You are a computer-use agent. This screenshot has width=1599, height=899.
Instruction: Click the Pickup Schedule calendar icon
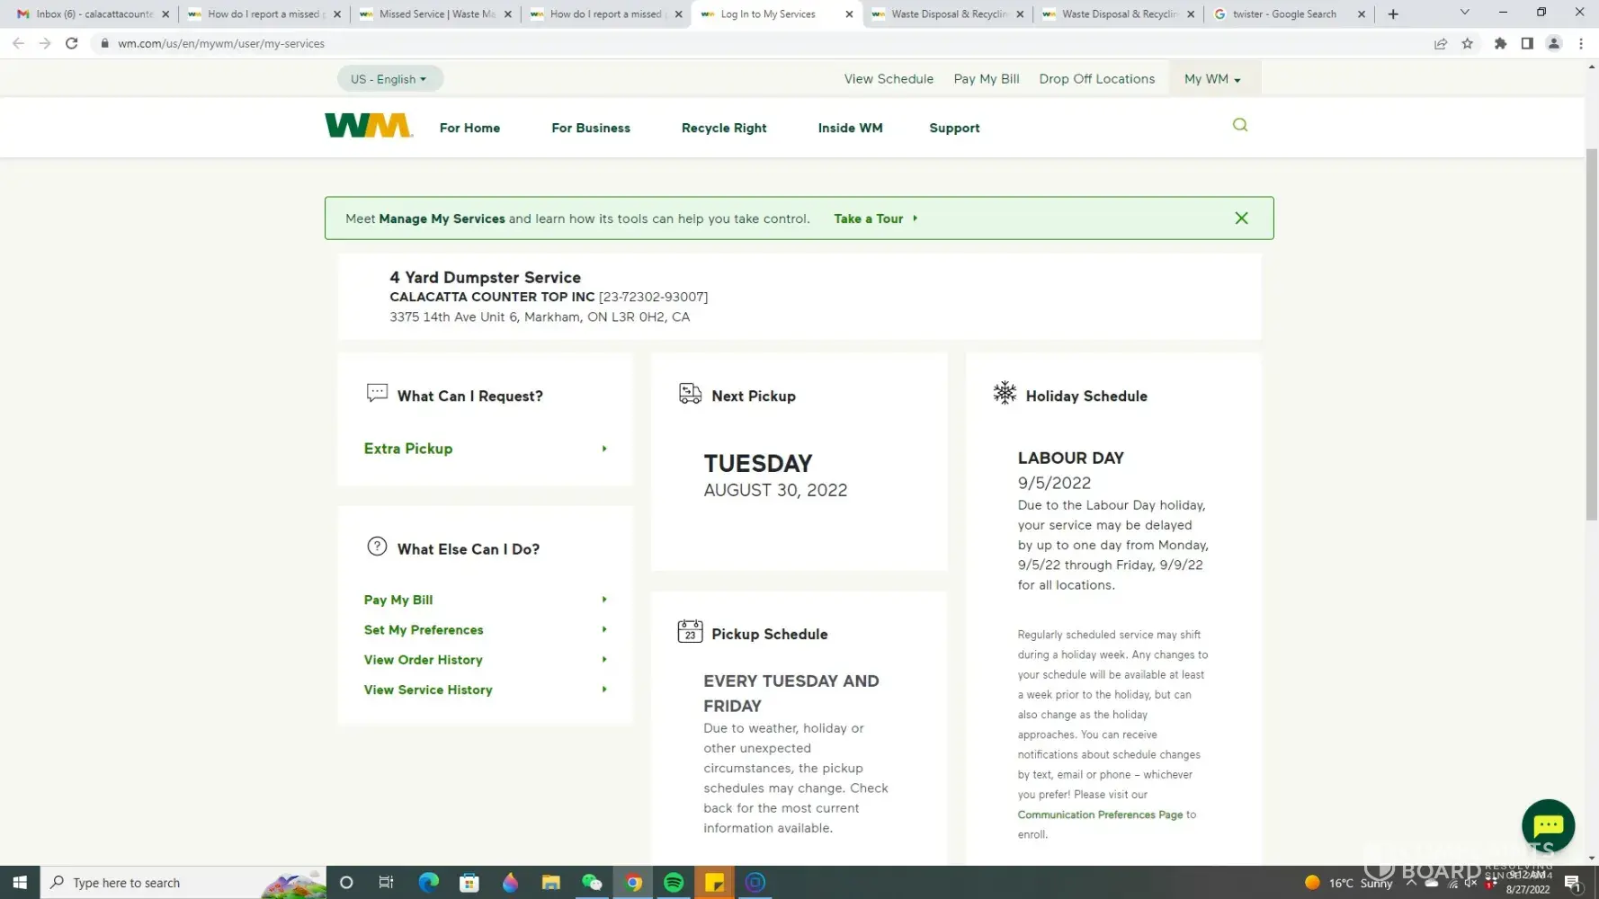[690, 631]
